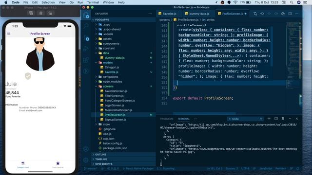Open the hamburger menu in Profile Screen
This screenshot has width=312, height=175.
9,34
